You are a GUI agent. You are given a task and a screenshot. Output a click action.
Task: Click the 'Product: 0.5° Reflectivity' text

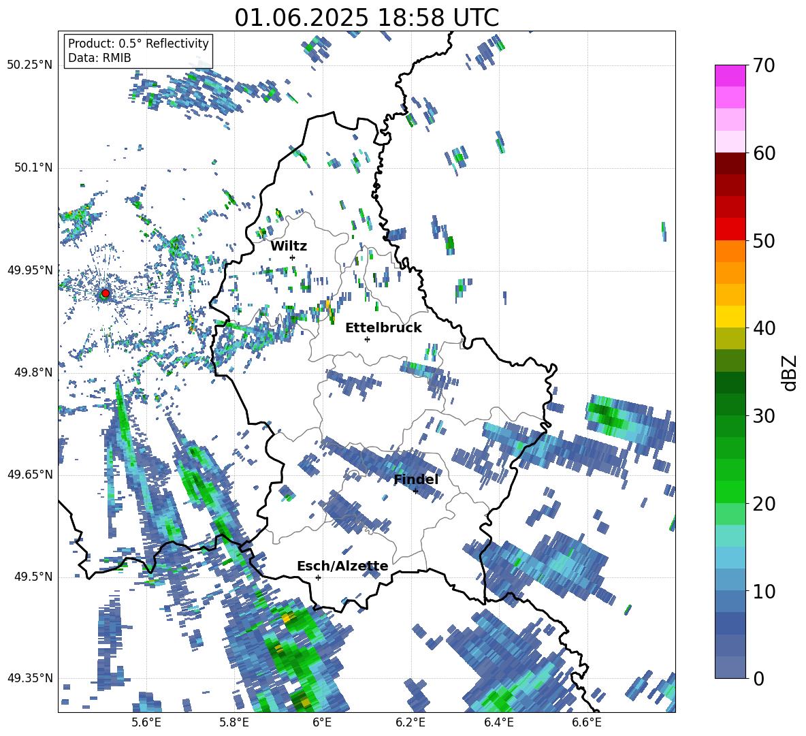[138, 44]
